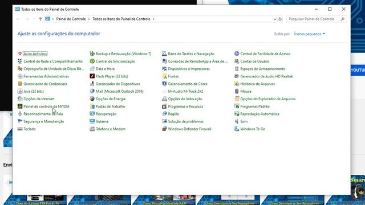Expand chevron after Painel de Controle breadcrumb

click(89, 19)
